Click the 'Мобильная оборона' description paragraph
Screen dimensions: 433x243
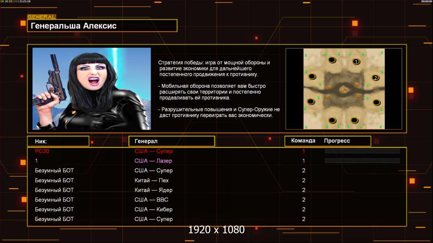[212, 92]
